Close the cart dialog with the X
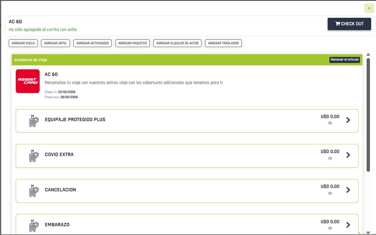The width and height of the screenshot is (376, 235). point(369,8)
